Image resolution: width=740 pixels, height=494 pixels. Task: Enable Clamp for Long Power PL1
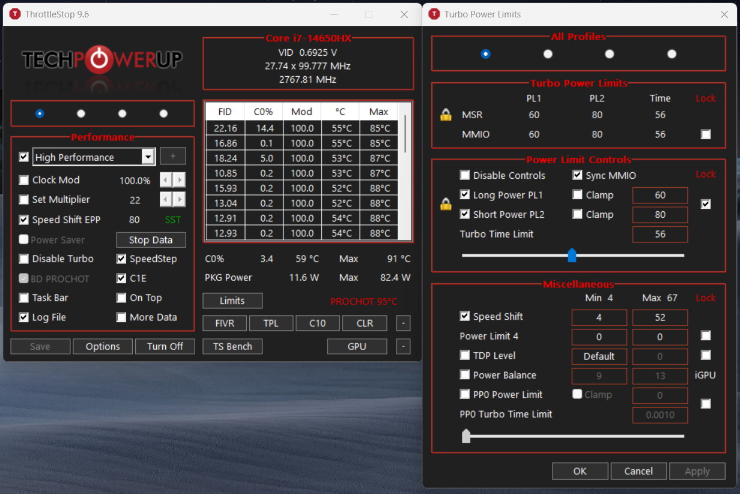tap(578, 194)
